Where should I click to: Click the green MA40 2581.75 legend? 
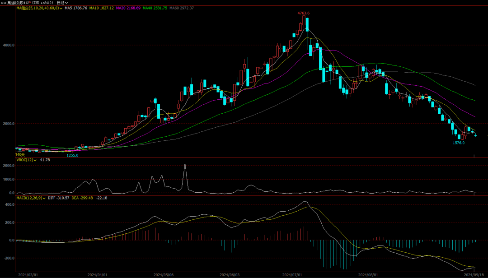[x=155, y=8]
